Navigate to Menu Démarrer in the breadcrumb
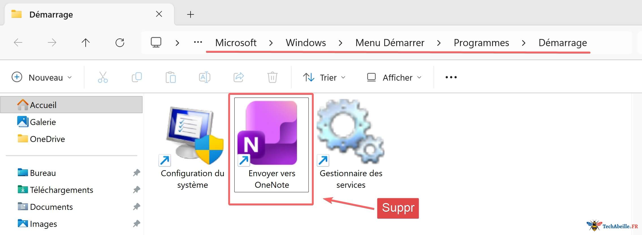This screenshot has height=235, width=642. [390, 43]
